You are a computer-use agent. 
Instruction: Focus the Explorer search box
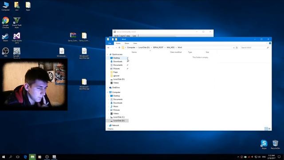[x=255, y=48]
